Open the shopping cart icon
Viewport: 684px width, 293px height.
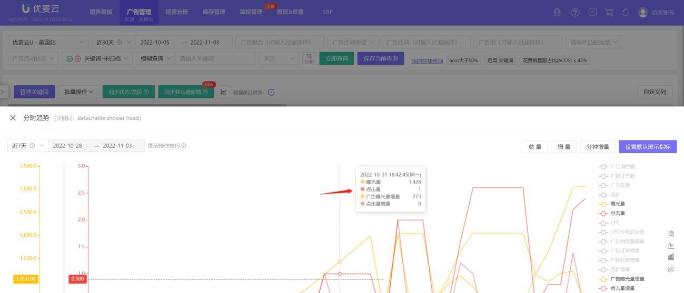(x=609, y=12)
